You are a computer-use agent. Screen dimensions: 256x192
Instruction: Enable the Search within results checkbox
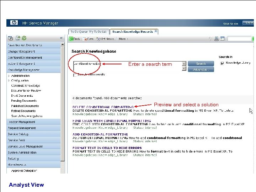(x=75, y=75)
